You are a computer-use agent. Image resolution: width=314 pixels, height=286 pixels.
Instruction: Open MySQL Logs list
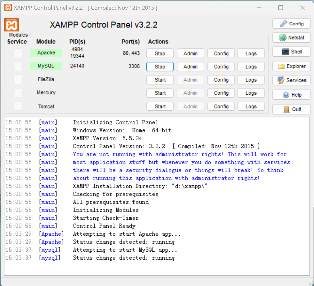[251, 67]
